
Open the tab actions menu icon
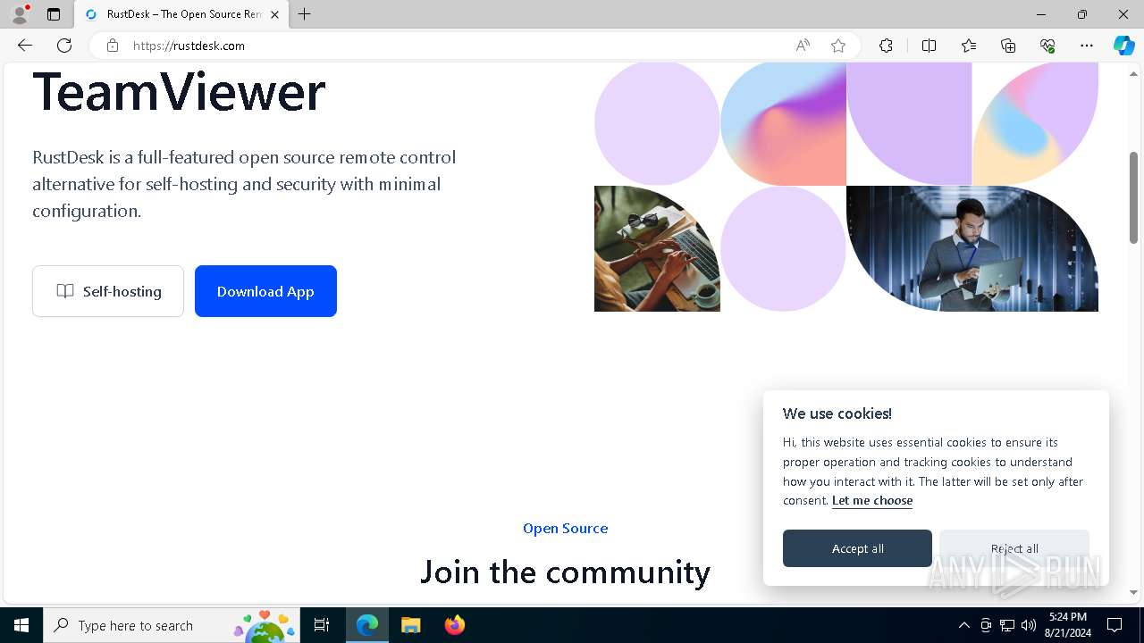54,14
